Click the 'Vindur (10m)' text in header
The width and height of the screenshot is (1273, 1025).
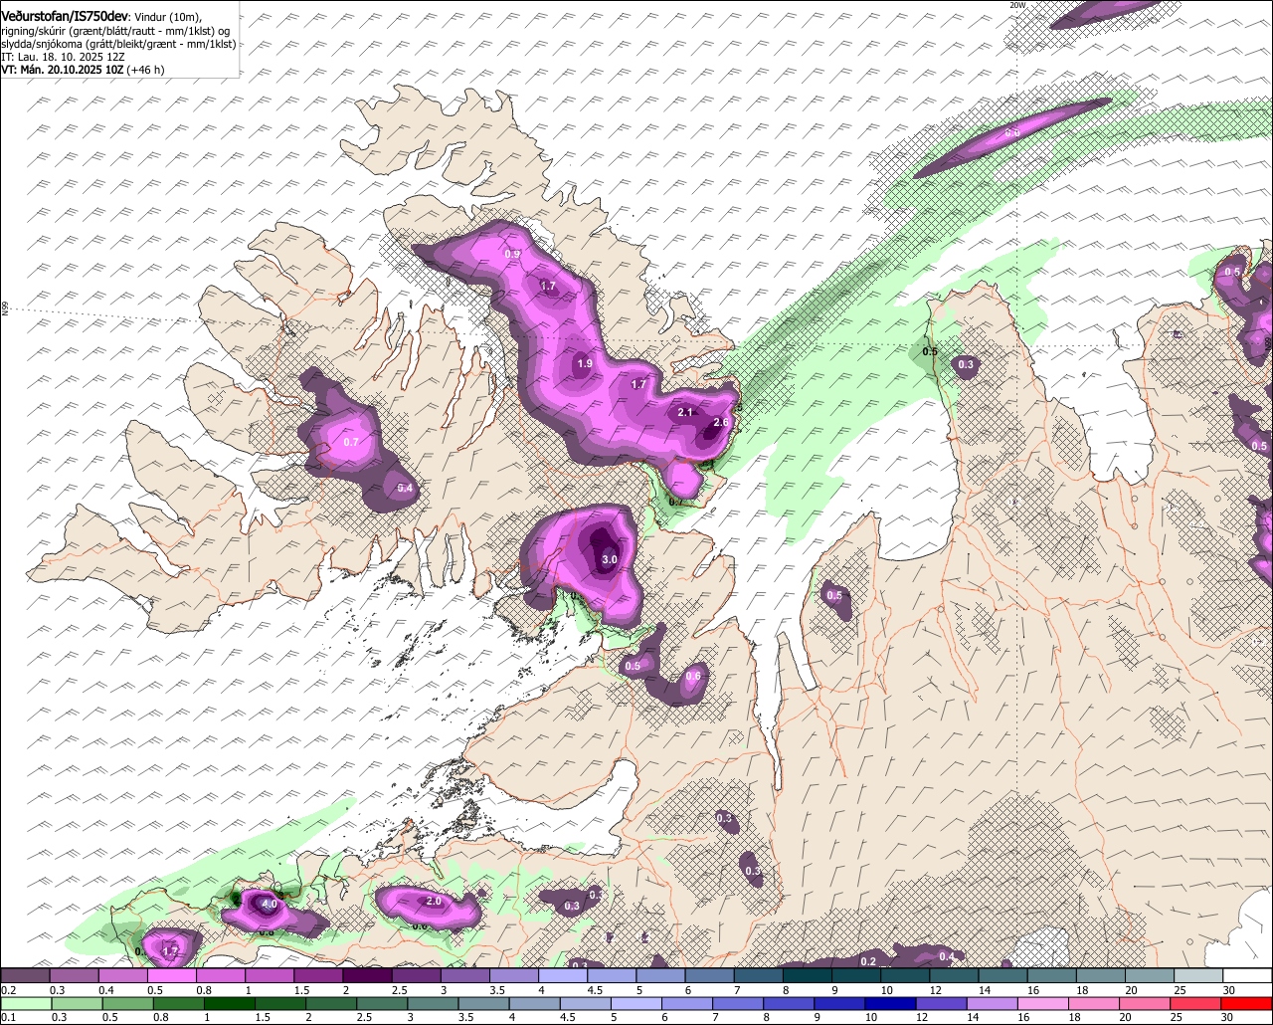(x=167, y=17)
